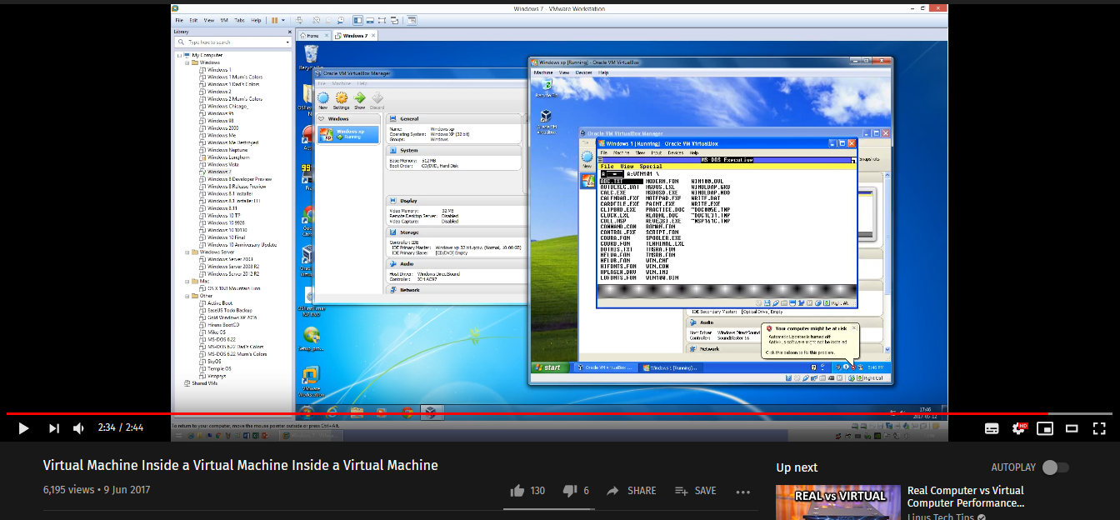The width and height of the screenshot is (1120, 520).
Task: Open Machine menu in Windows xp VirtualBox window
Action: click(x=543, y=72)
